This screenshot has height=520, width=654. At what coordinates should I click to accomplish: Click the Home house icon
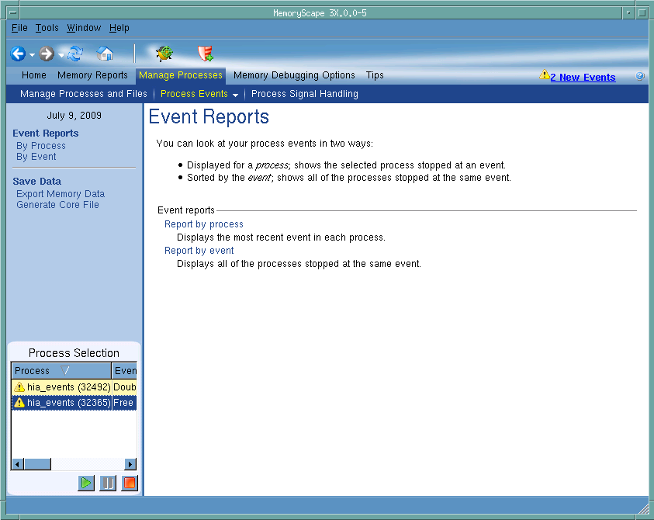pyautogui.click(x=105, y=54)
